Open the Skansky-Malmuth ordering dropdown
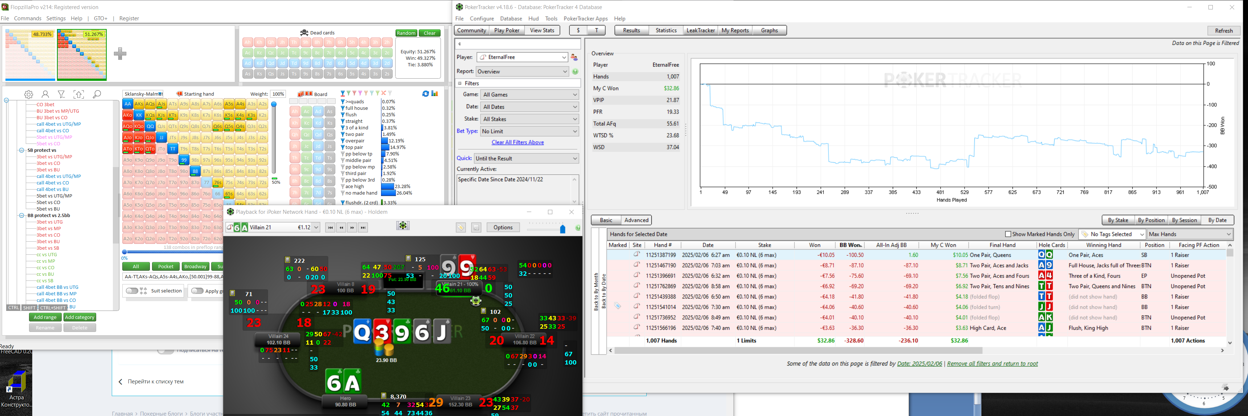Image resolution: width=1248 pixels, height=416 pixels. 143,94
